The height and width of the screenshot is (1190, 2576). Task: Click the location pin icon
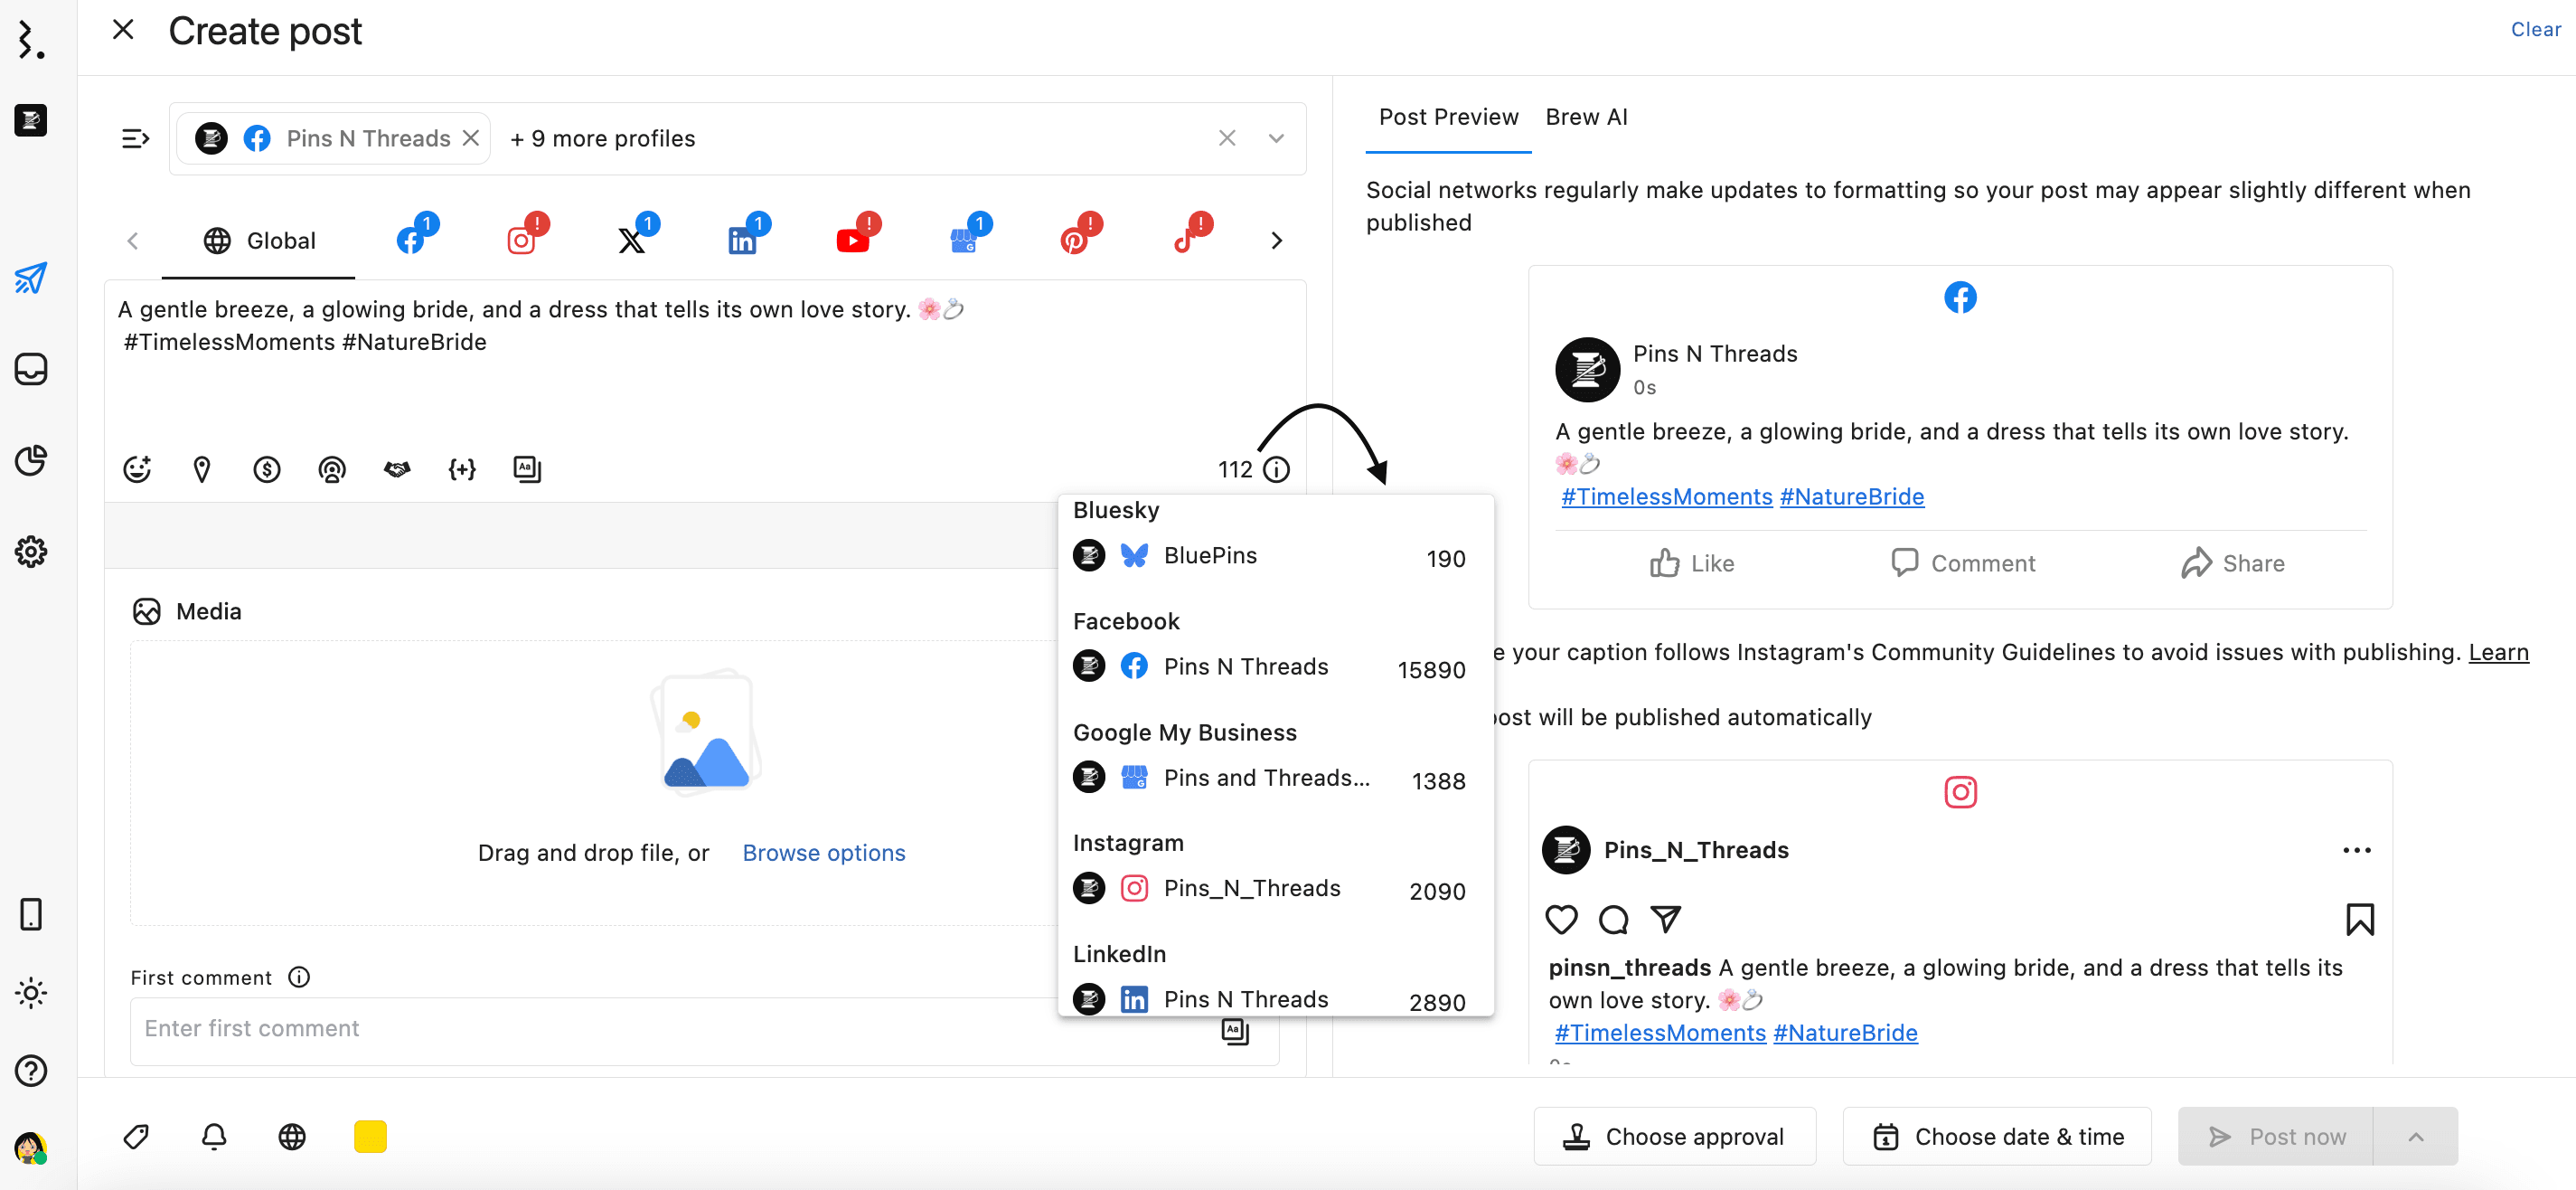(x=202, y=469)
